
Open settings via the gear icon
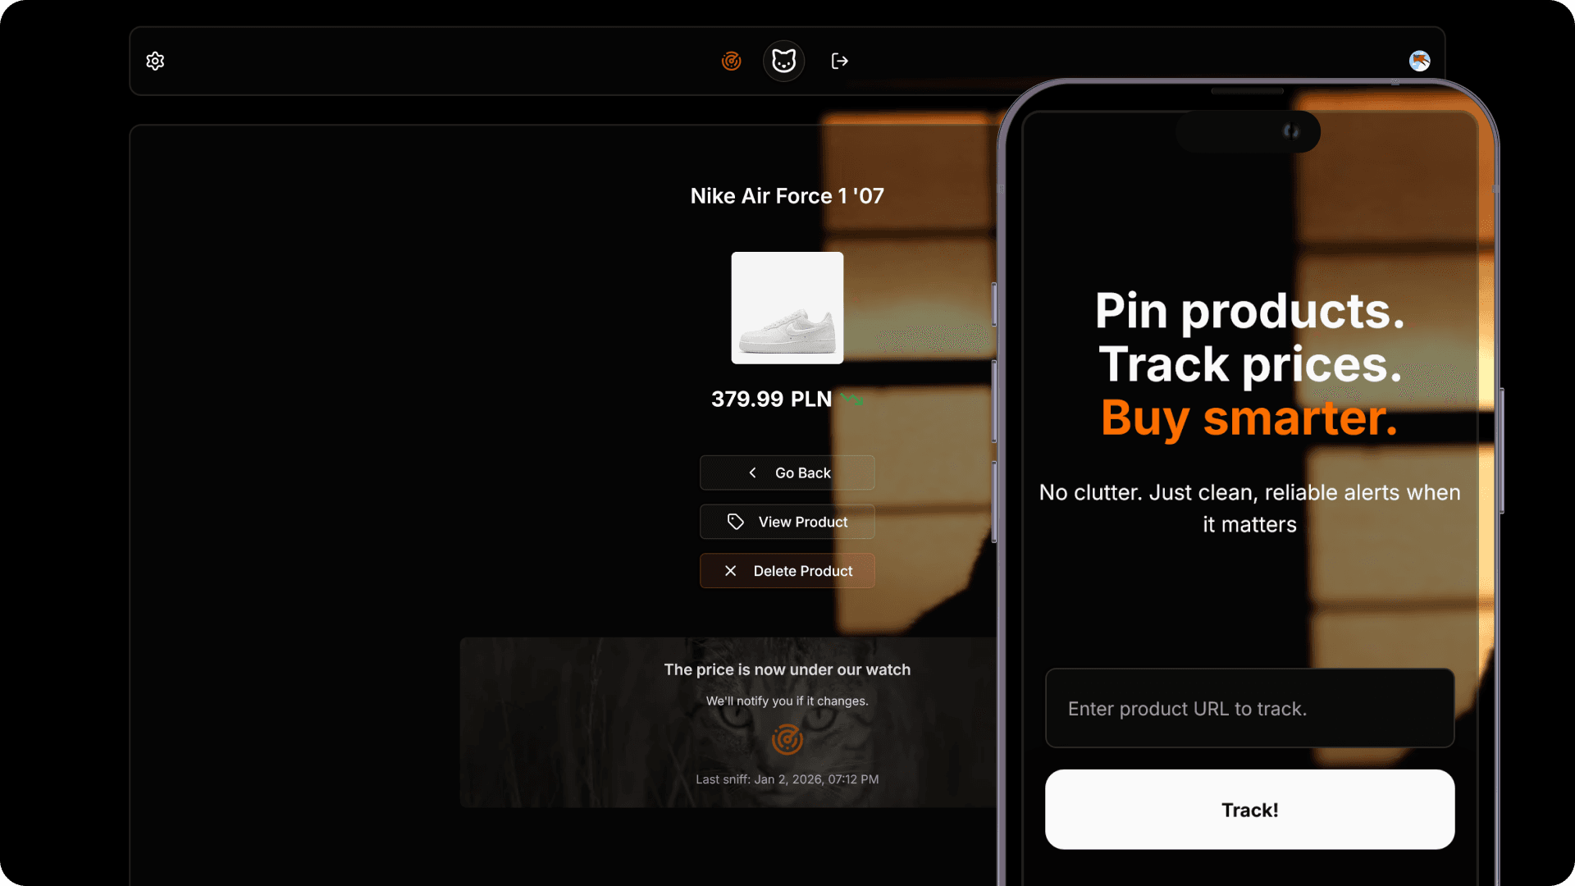(155, 61)
